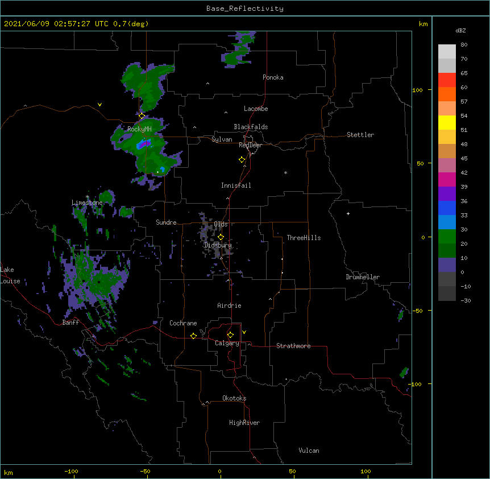Click the Calgary city label
490x479 pixels.
tap(227, 343)
